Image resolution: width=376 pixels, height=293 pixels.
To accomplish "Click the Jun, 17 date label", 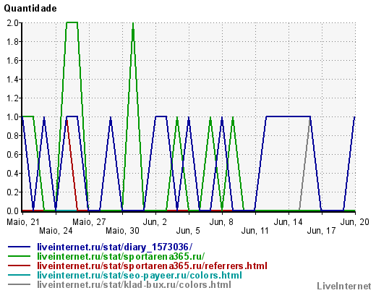I will 321,231.
